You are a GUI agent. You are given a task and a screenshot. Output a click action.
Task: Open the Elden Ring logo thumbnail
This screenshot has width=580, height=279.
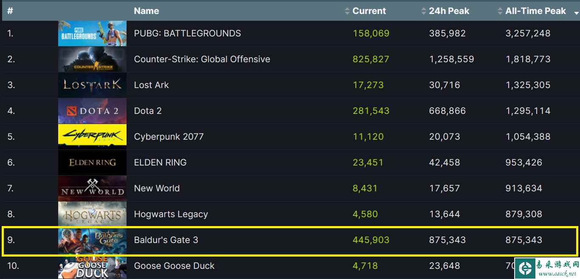(x=92, y=163)
